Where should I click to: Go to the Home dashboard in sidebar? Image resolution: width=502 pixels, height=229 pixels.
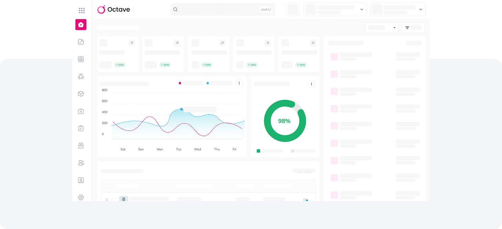click(81, 24)
